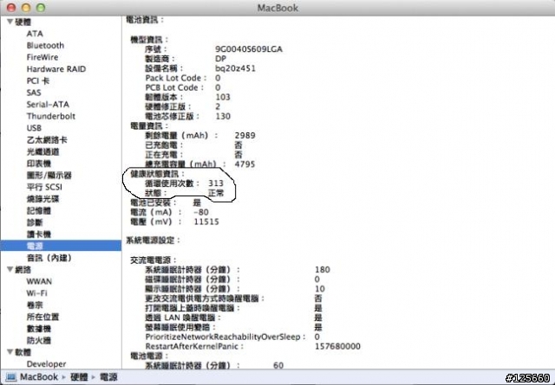Click MacBook in the bottom path bar
Image resolution: width=555 pixels, height=385 pixels.
coord(39,377)
